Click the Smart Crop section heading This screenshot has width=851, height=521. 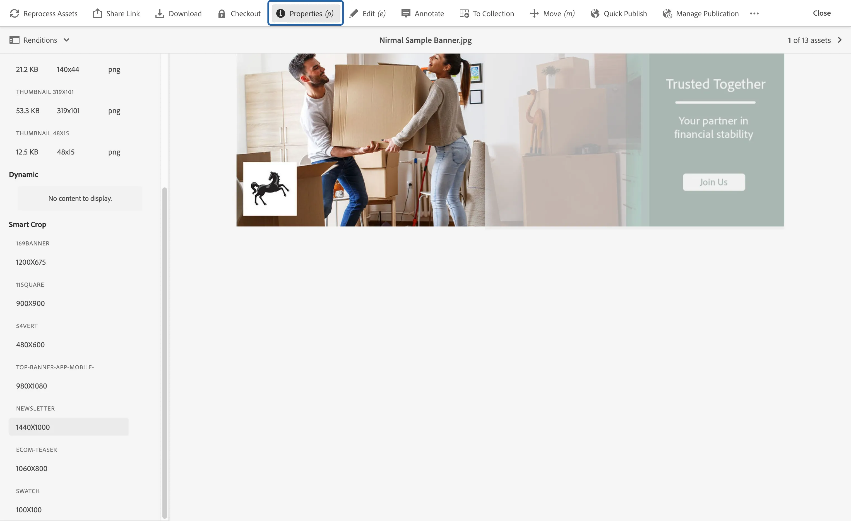28,225
